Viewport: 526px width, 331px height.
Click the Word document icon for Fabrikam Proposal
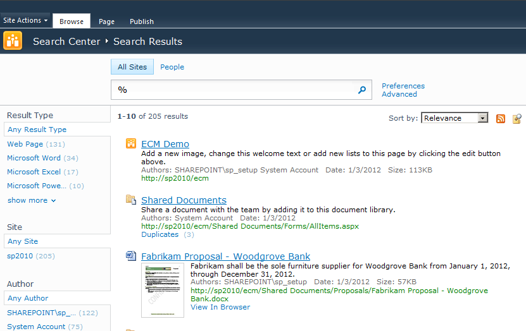point(131,256)
